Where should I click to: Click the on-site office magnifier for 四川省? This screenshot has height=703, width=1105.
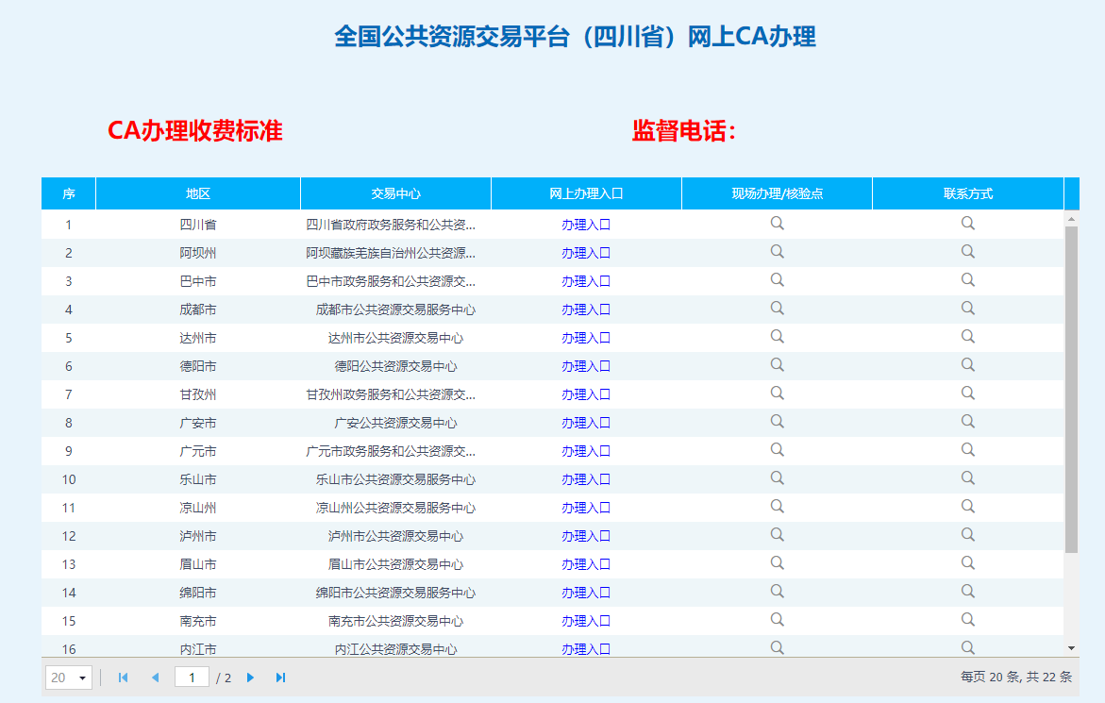click(777, 224)
